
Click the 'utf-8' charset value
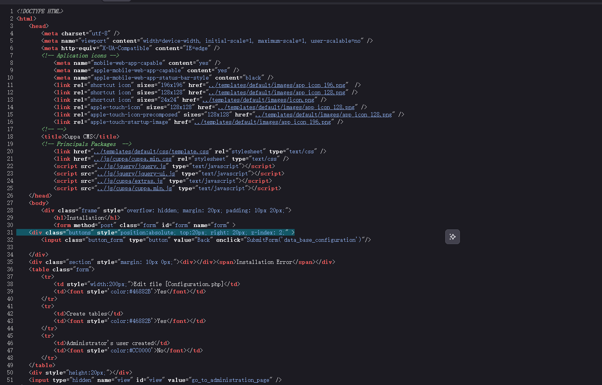tap(100, 33)
